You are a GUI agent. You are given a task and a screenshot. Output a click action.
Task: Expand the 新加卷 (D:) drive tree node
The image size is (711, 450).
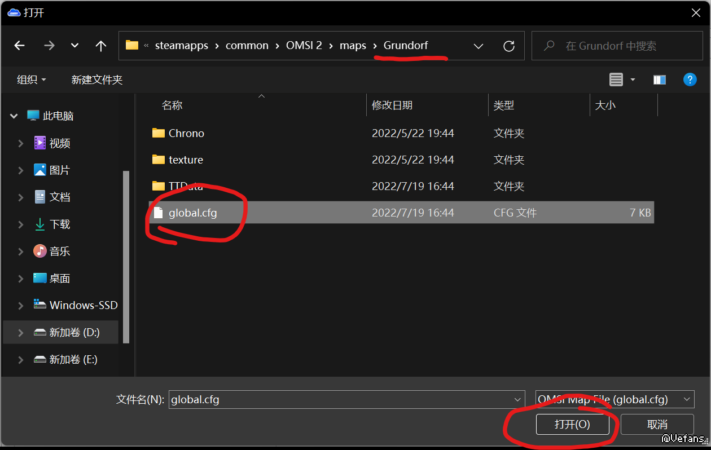pos(21,333)
